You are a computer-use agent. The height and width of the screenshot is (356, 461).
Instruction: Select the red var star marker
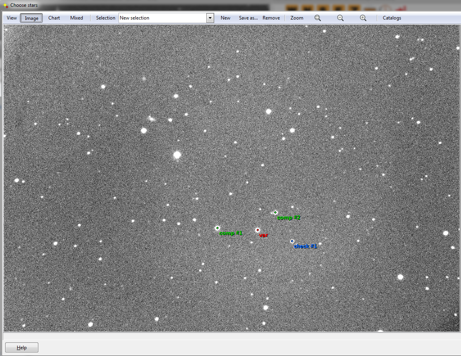click(x=258, y=230)
